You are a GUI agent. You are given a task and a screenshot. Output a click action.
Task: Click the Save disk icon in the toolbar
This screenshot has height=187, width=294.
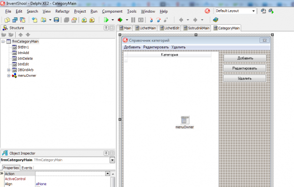[x=56, y=20]
